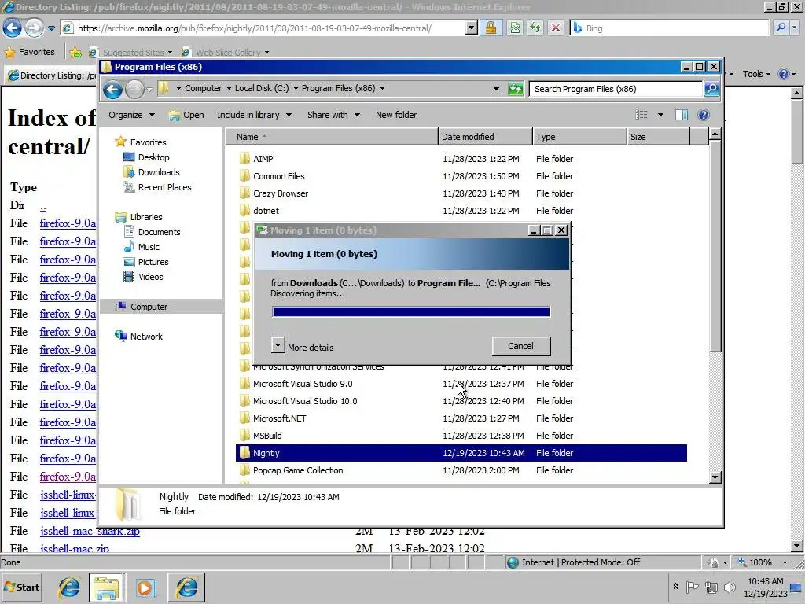Select the dotnet folder

point(266,211)
